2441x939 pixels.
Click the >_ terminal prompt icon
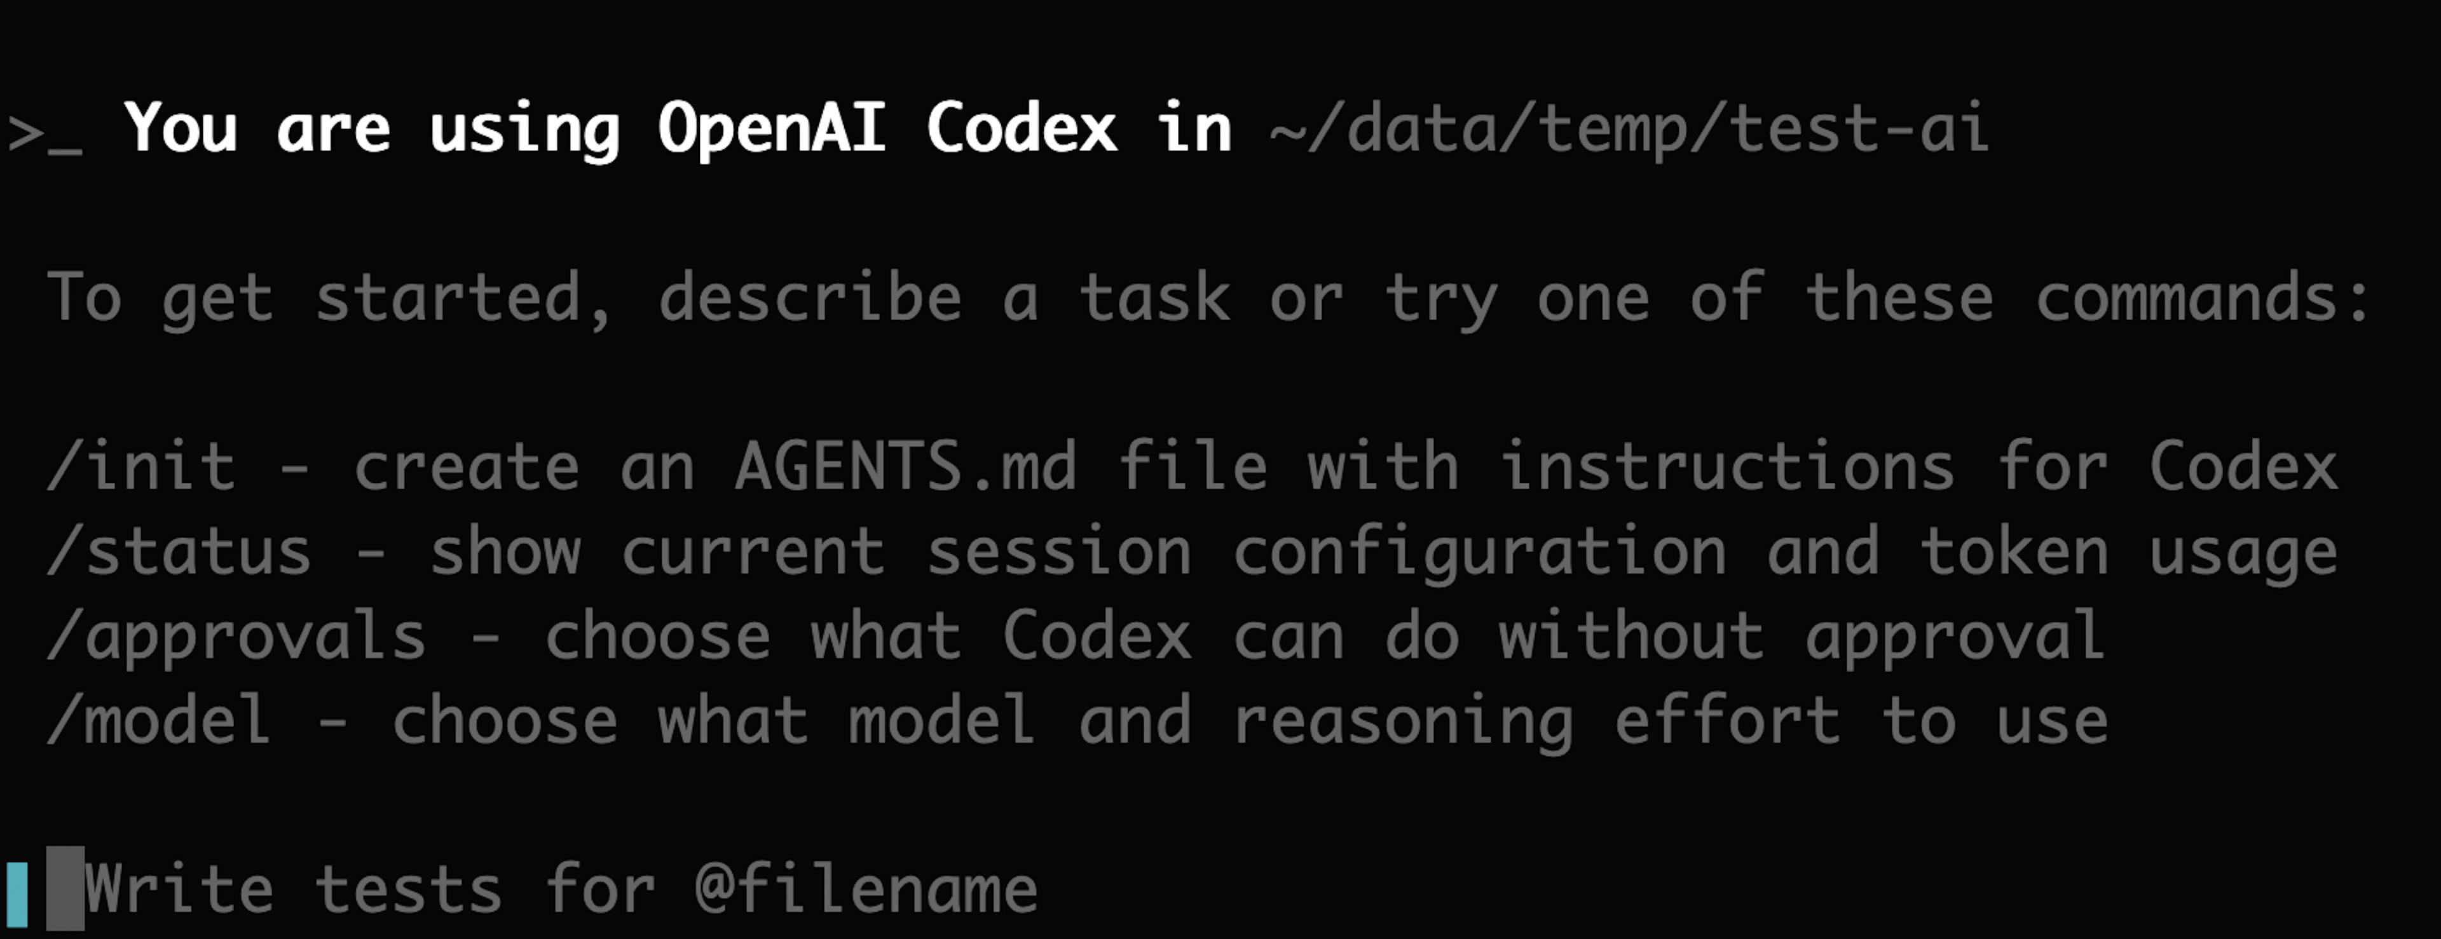tap(44, 133)
